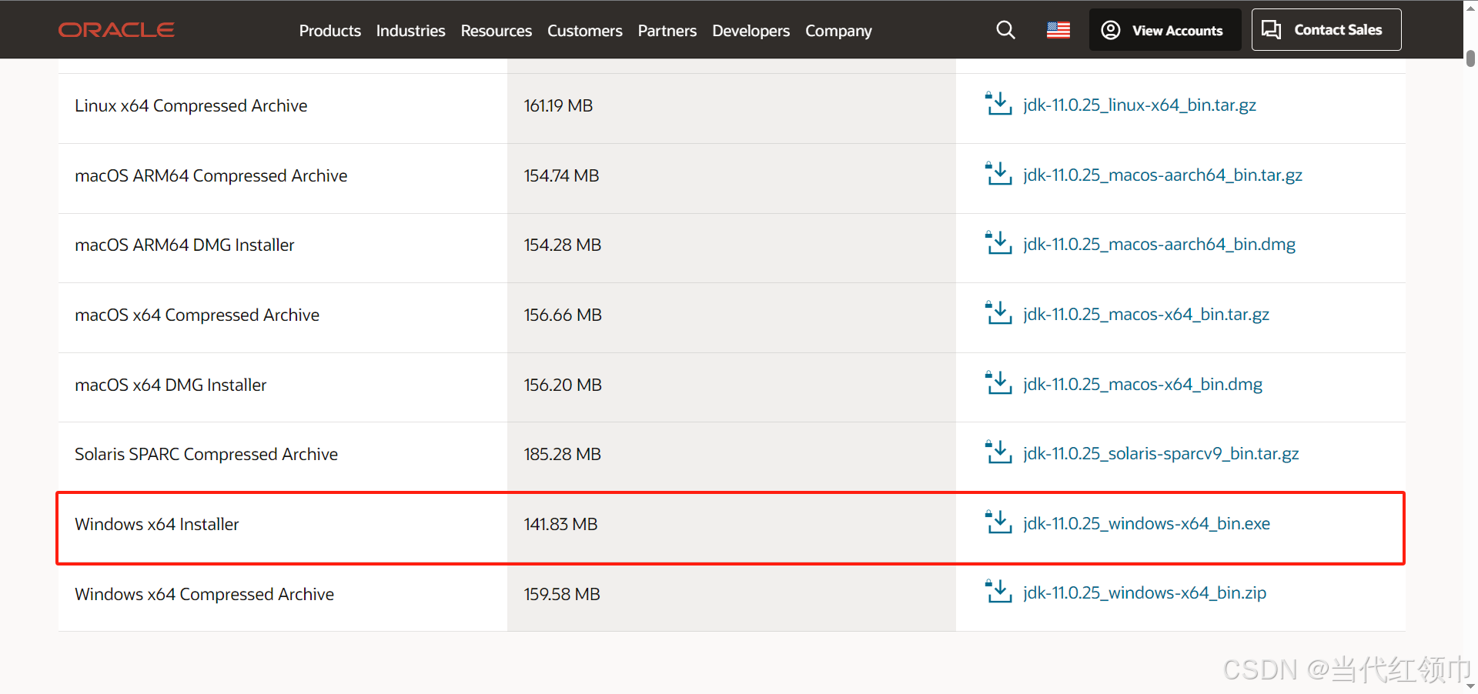The image size is (1478, 694).
Task: Click the Oracle logo
Action: pos(116,30)
